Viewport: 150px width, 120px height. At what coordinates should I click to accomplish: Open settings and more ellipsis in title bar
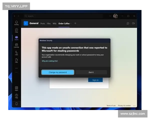[x=110, y=16]
